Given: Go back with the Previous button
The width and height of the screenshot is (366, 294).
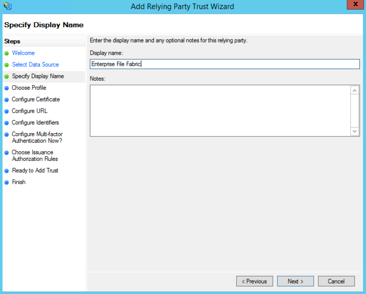Looking at the screenshot, I should tap(254, 281).
